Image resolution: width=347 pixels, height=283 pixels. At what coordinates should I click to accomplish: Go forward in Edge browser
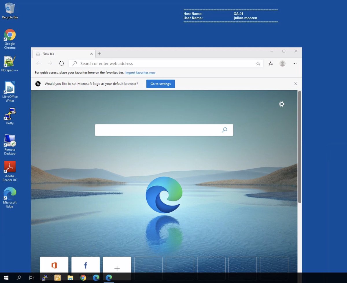(50, 63)
